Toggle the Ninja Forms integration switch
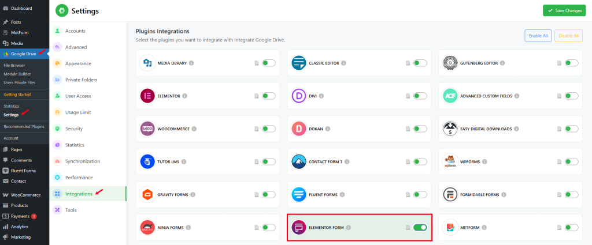 point(269,227)
